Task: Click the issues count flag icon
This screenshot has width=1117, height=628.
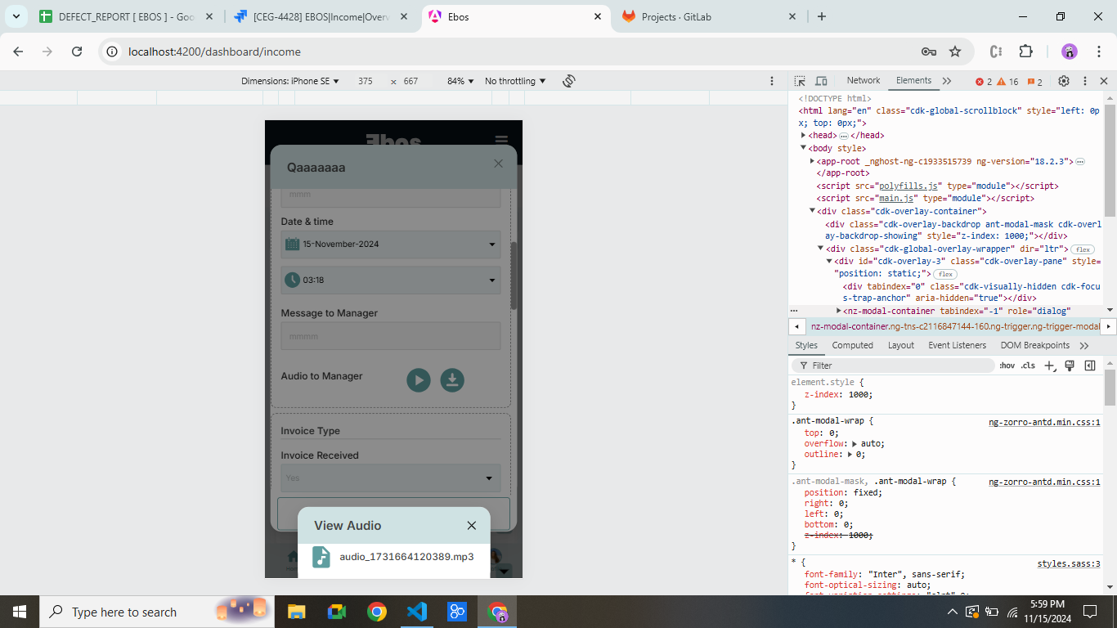Action: point(1034,82)
